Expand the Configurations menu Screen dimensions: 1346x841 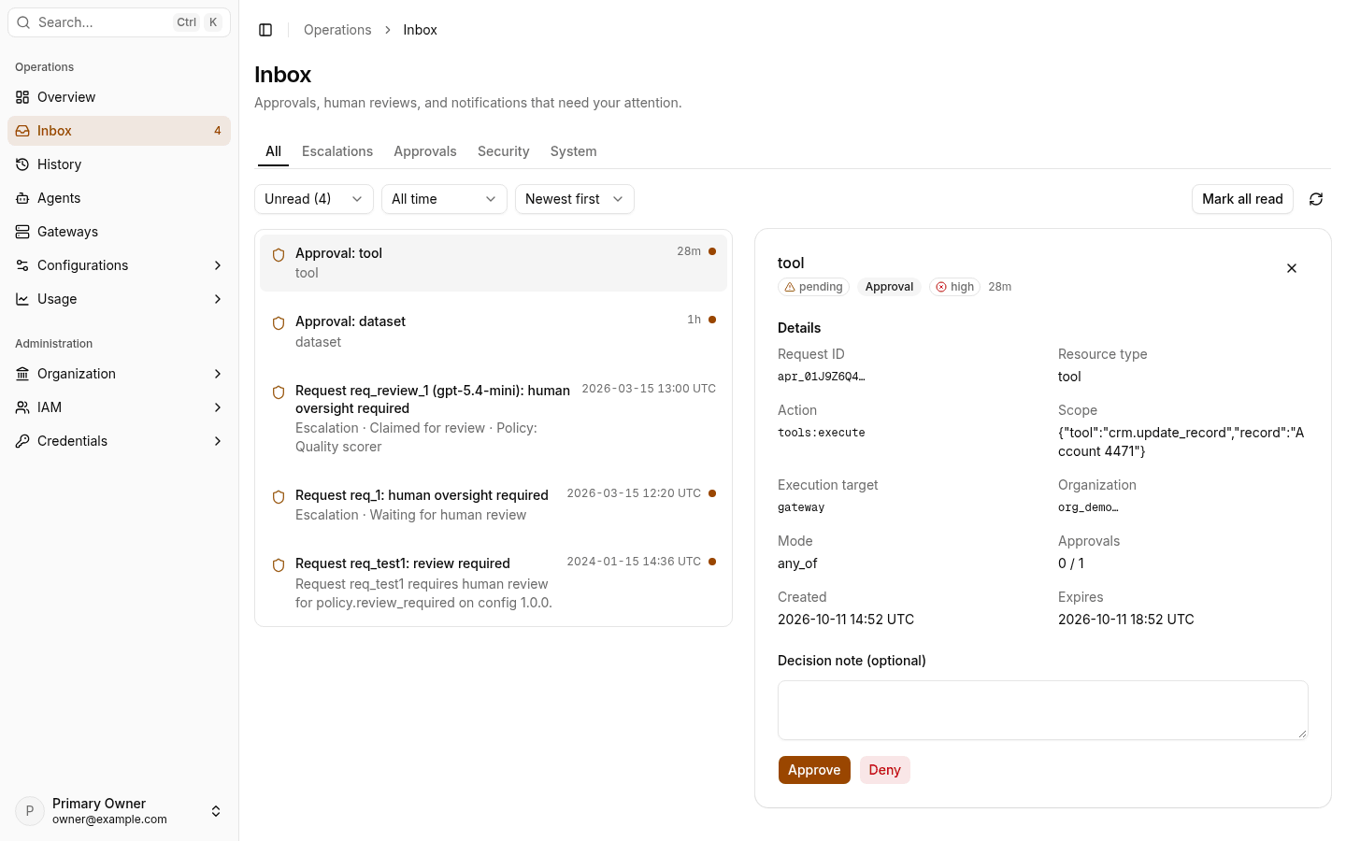[119, 265]
